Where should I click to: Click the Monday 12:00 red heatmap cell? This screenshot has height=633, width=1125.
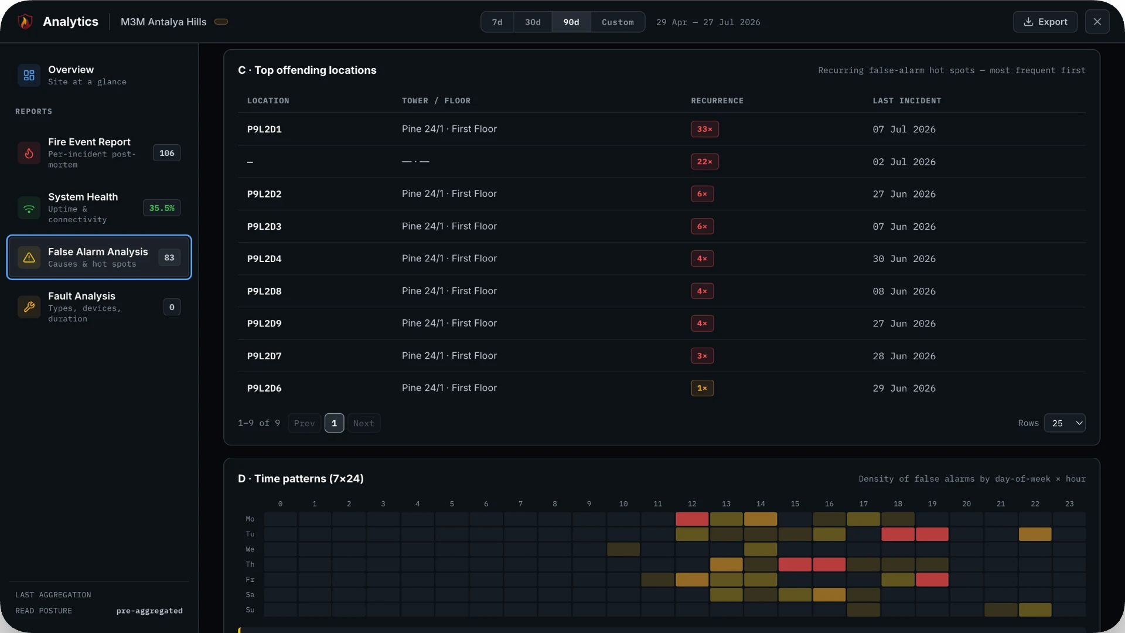point(692,519)
